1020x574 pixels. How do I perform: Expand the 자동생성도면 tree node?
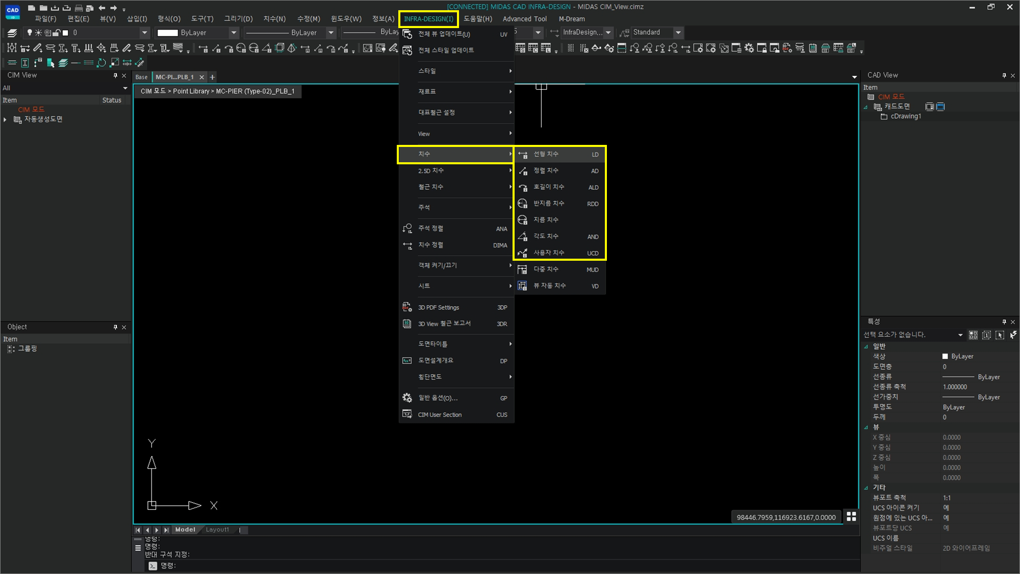click(5, 119)
